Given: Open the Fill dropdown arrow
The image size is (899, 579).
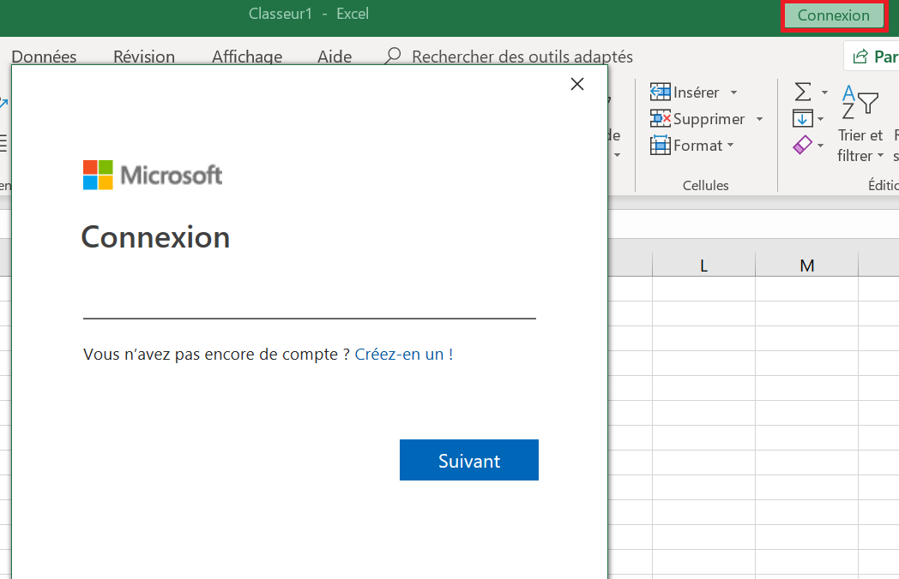Looking at the screenshot, I should tap(820, 119).
